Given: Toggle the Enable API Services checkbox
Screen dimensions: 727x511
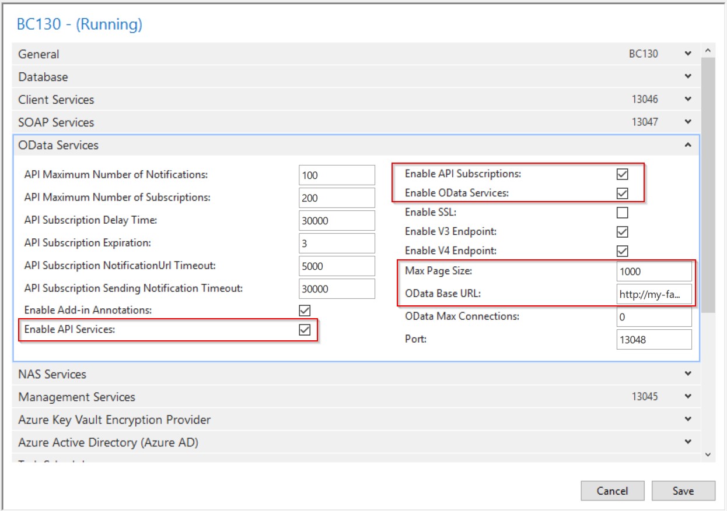Looking at the screenshot, I should coord(304,330).
